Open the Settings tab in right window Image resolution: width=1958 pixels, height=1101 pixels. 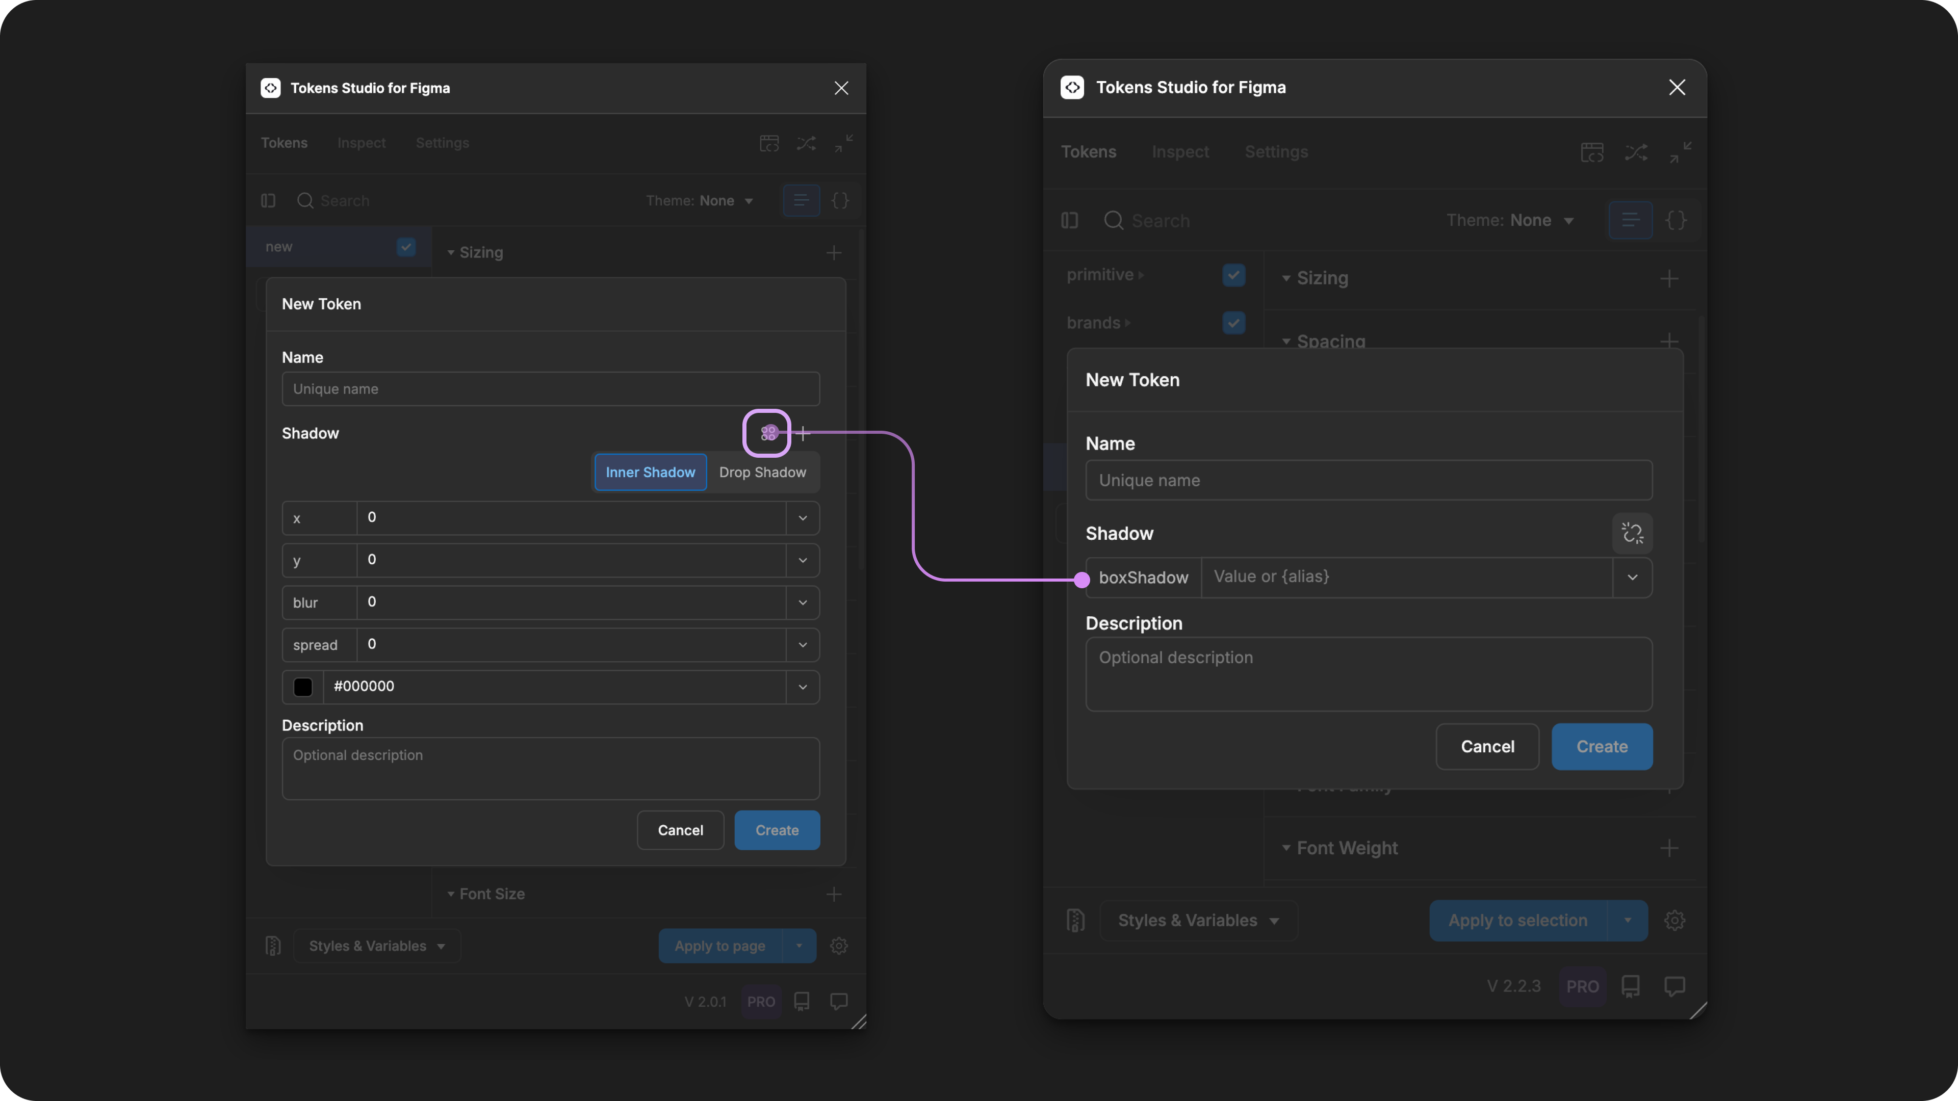pos(1276,152)
